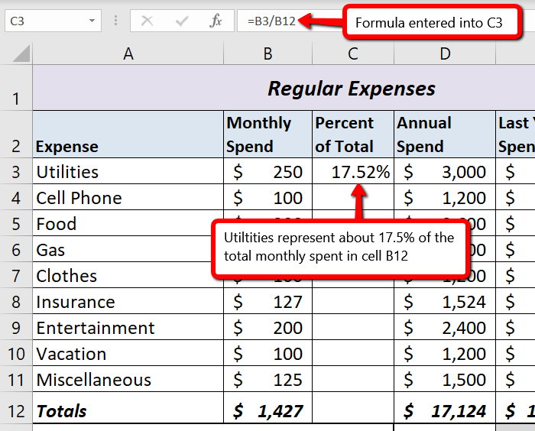Open the Name Box dropdown arrow
The height and width of the screenshot is (431, 535).
(92, 21)
